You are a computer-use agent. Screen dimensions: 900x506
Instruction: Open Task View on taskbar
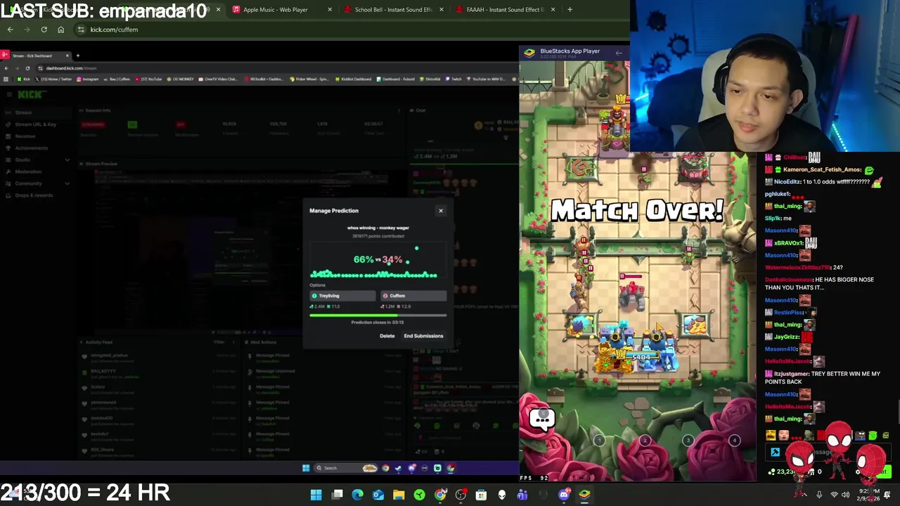(337, 495)
